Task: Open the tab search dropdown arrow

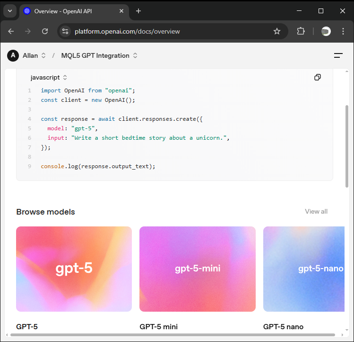Action: pyautogui.click(x=10, y=11)
